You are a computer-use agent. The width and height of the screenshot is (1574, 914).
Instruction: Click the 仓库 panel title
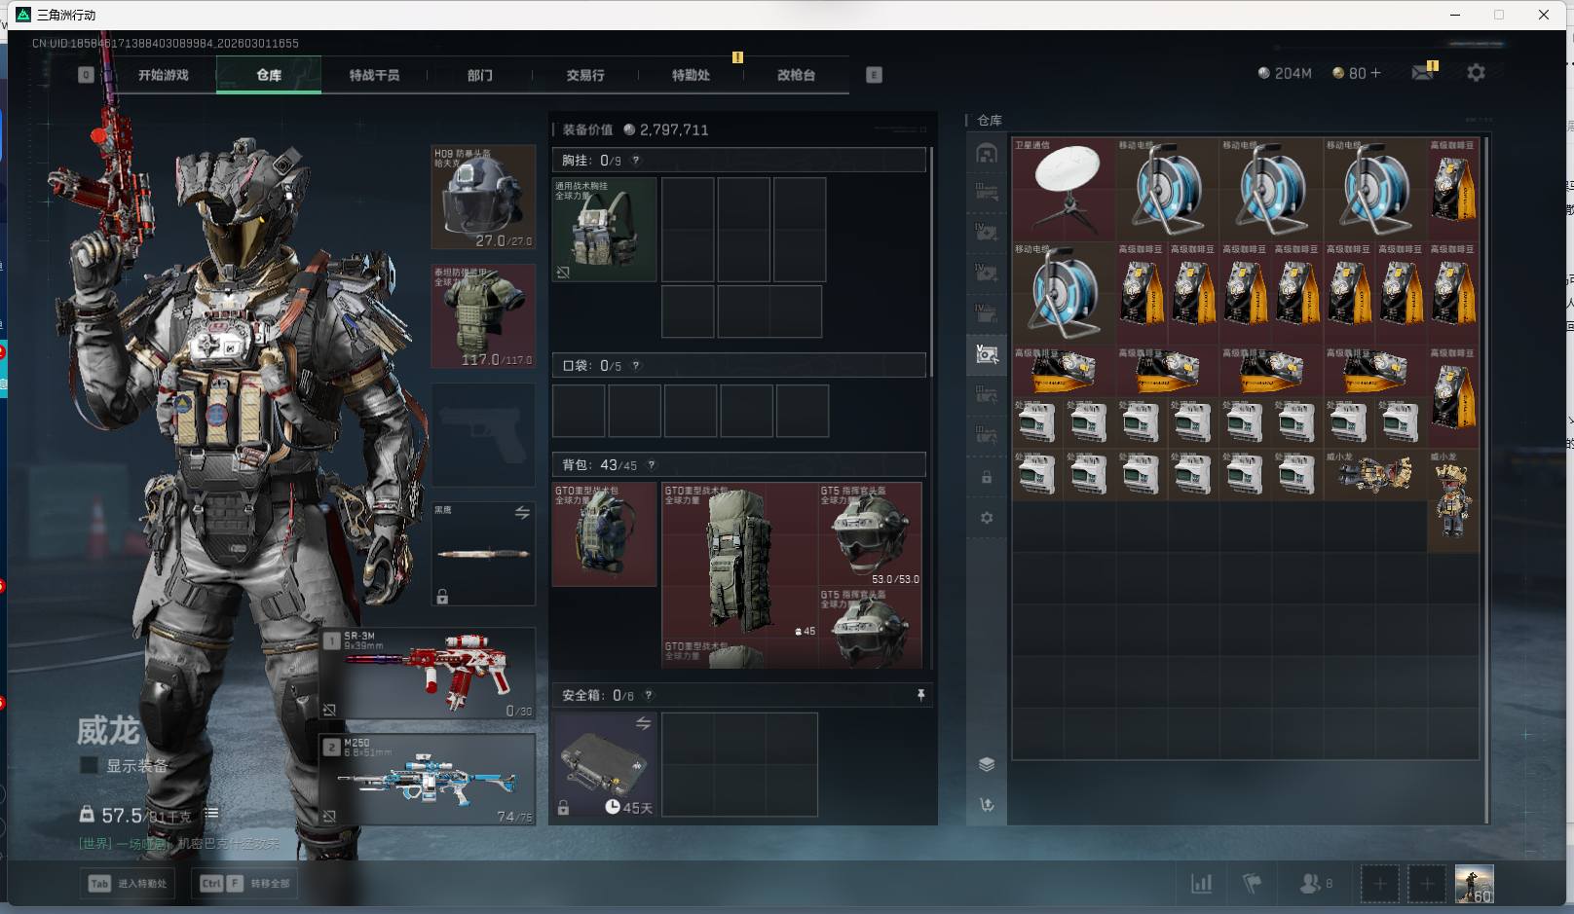tap(990, 120)
